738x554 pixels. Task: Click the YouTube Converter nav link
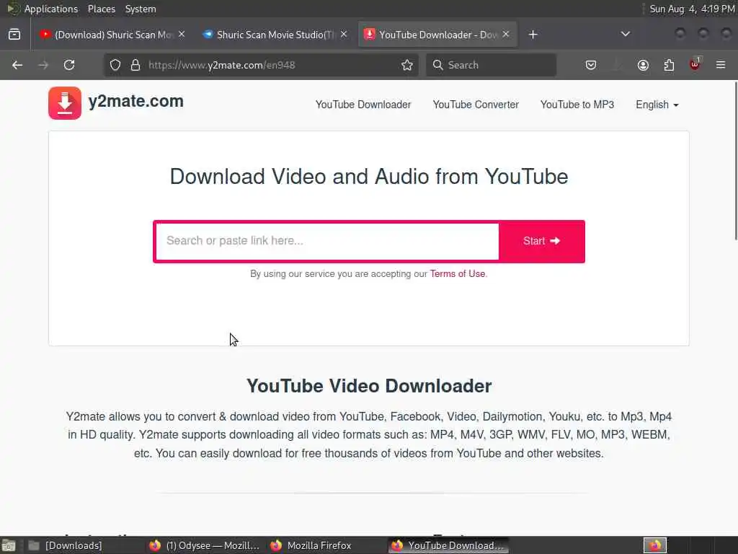(476, 105)
